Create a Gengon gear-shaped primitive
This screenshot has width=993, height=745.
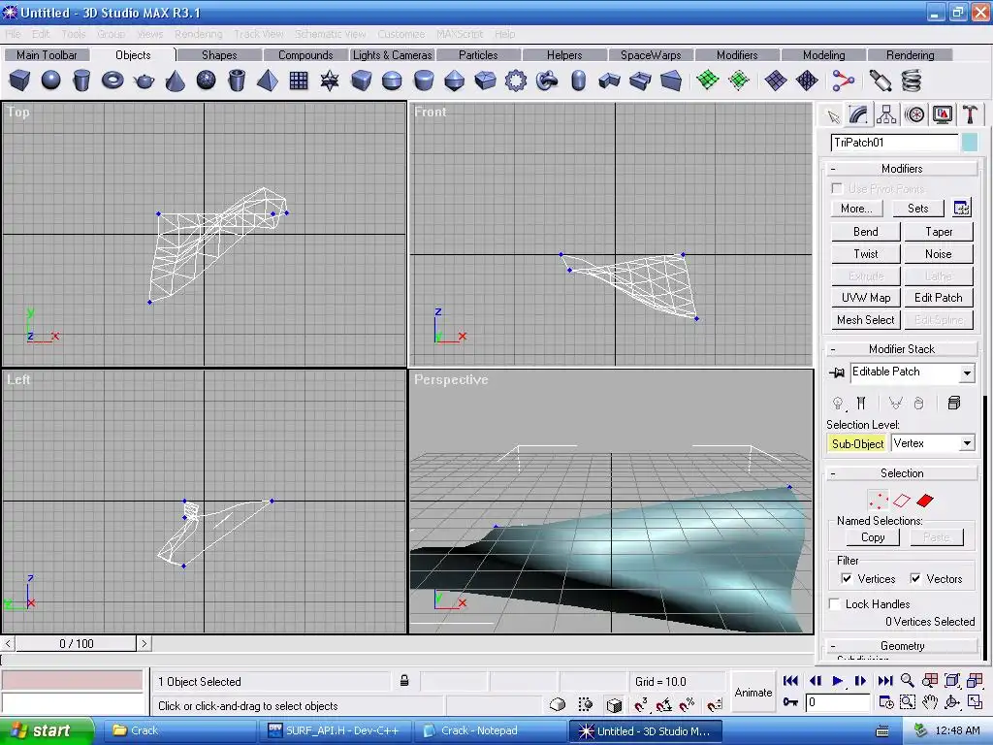[x=516, y=81]
